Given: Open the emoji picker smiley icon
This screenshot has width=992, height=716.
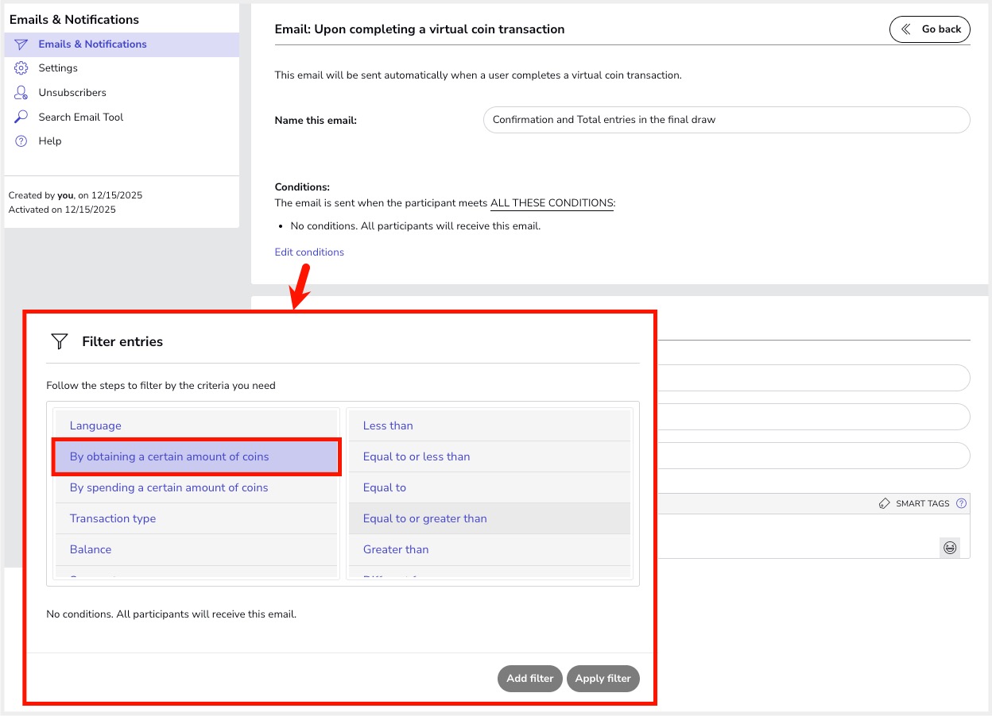Looking at the screenshot, I should (x=949, y=547).
